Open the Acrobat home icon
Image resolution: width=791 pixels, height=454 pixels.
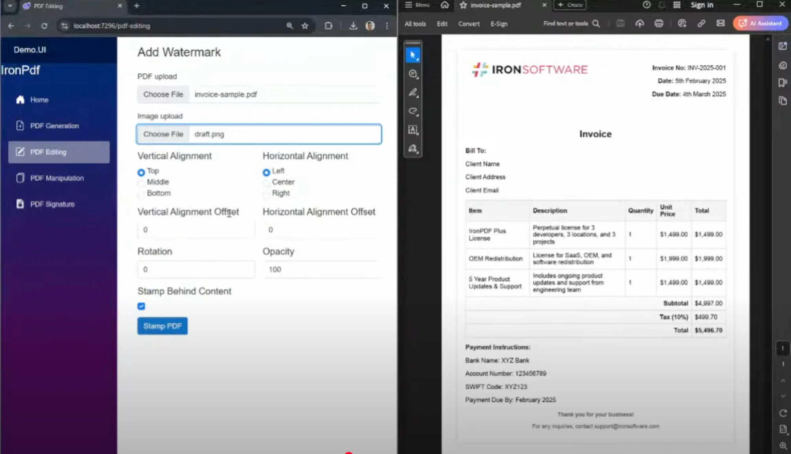[x=444, y=5]
